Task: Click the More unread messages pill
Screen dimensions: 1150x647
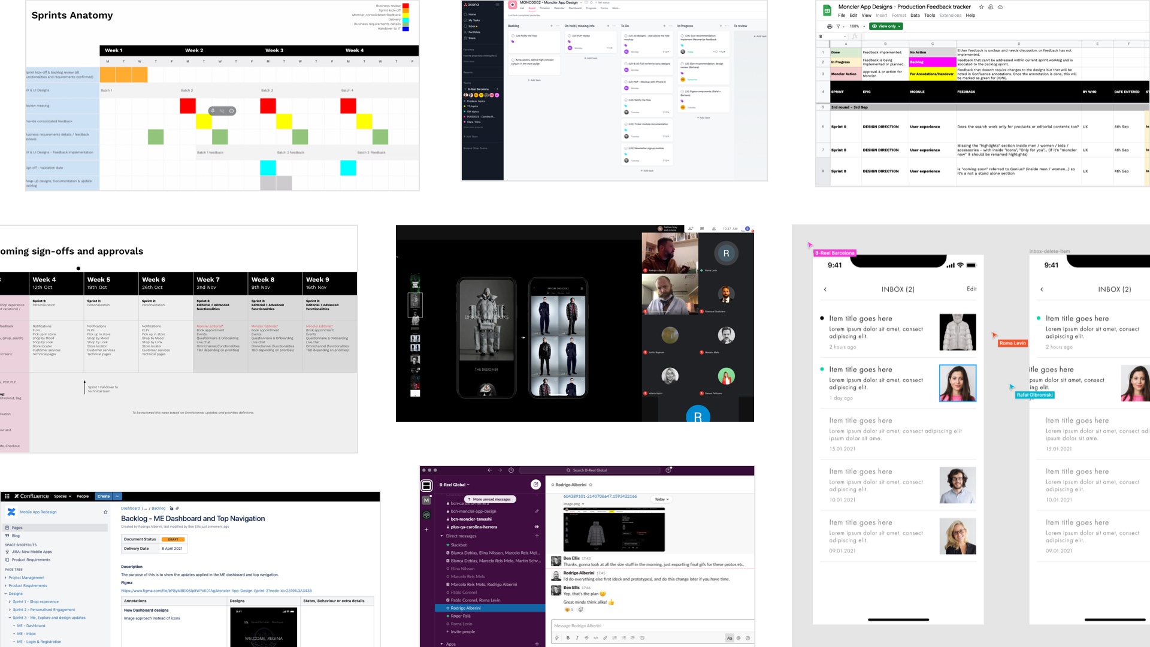Action: pos(491,499)
